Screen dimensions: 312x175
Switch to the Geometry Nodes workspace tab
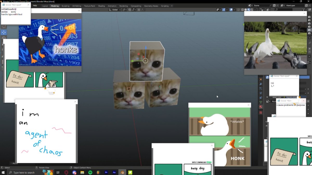151,6
